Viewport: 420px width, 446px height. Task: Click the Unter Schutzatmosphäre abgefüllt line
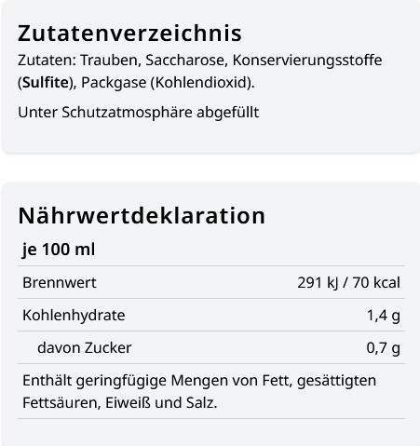(139, 112)
